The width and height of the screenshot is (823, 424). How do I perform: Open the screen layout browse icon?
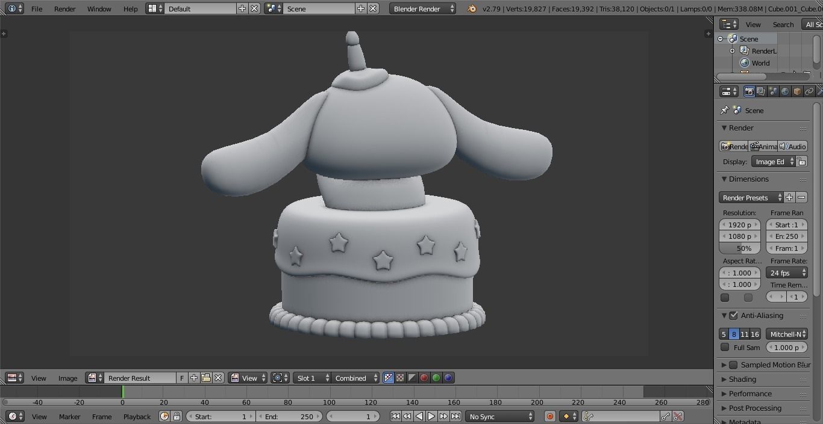pos(155,8)
